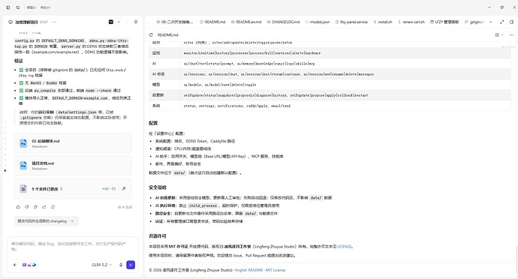Regenerate the response with the retry icon

click(53, 207)
